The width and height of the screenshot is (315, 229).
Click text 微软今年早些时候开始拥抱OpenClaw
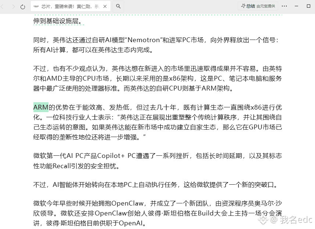88,203
